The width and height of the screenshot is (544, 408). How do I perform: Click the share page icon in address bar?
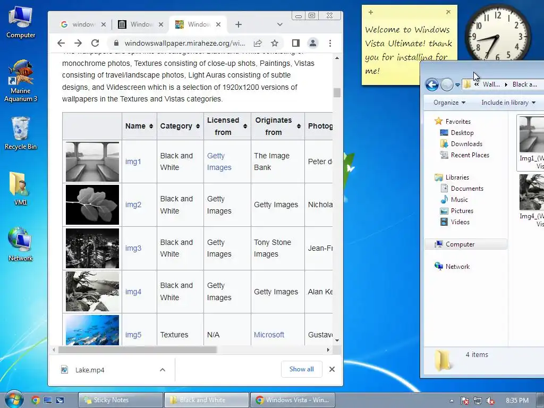[x=258, y=43]
